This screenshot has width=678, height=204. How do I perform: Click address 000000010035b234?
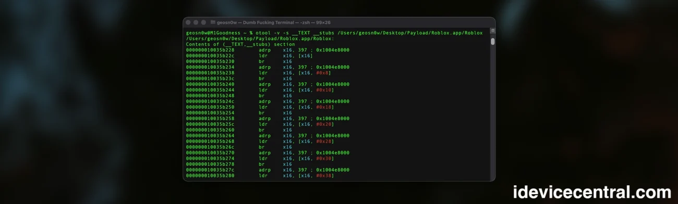point(210,67)
